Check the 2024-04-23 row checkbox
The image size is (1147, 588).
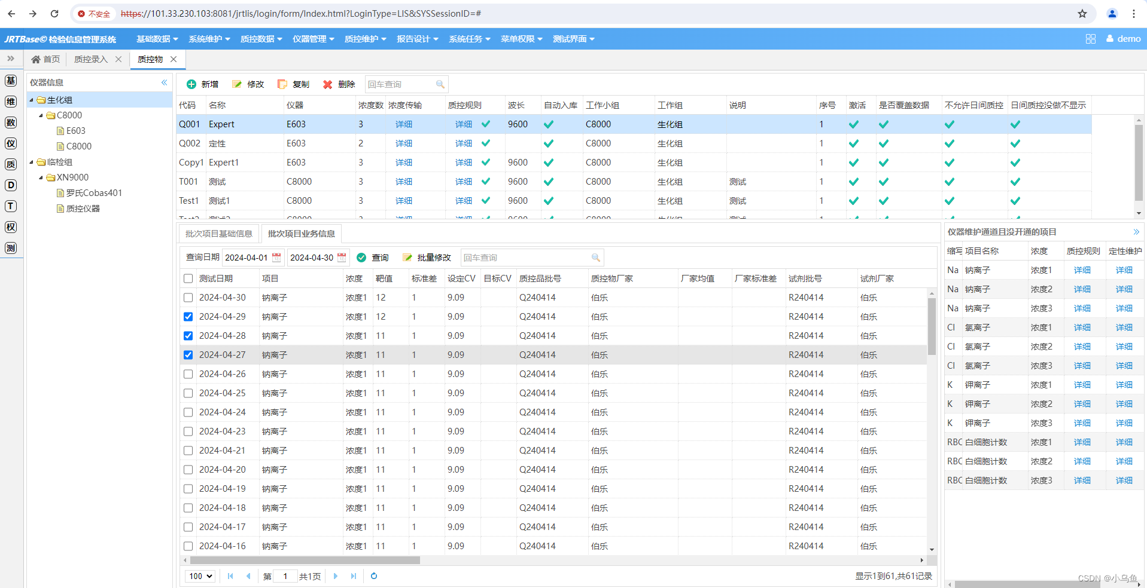pyautogui.click(x=188, y=431)
